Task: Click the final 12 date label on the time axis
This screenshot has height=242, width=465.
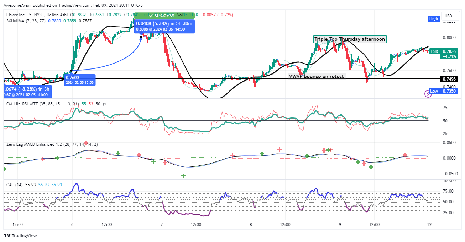Action: (429, 225)
